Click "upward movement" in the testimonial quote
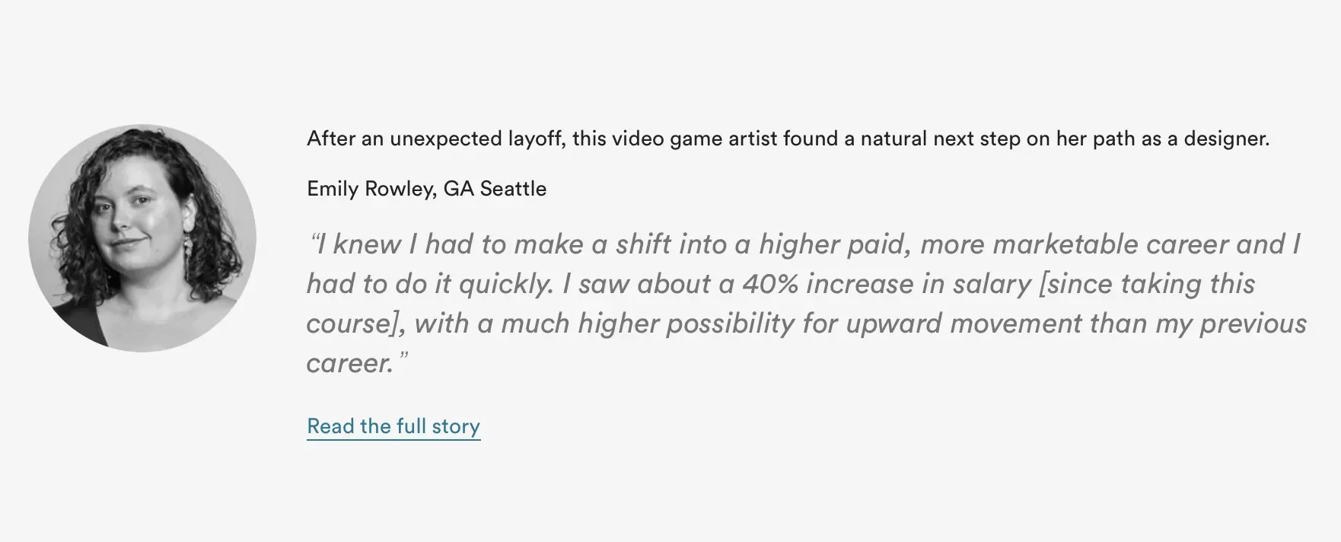Viewport: 1341px width, 542px height. (x=962, y=324)
